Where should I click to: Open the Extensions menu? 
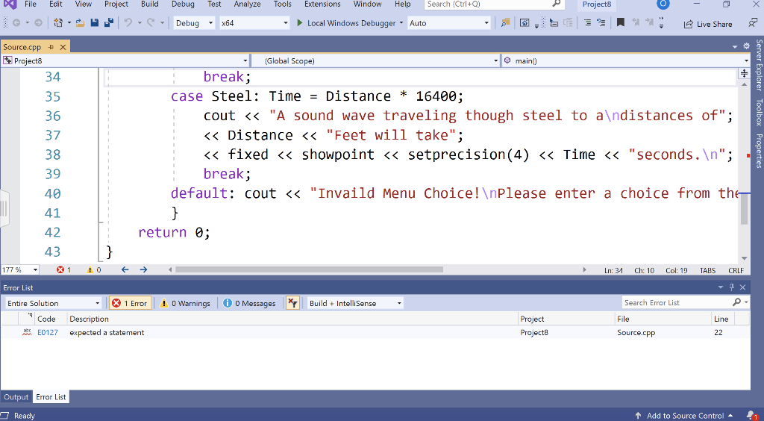pyautogui.click(x=322, y=4)
